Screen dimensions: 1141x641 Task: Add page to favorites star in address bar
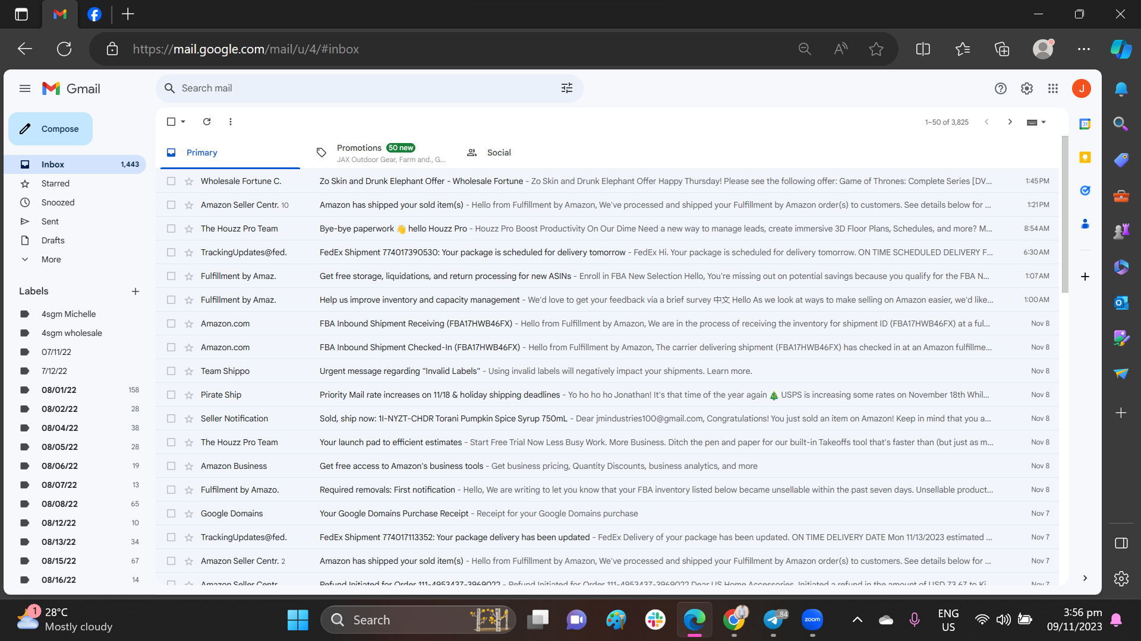876,49
